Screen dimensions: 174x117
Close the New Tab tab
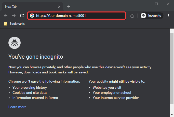pos(59,7)
